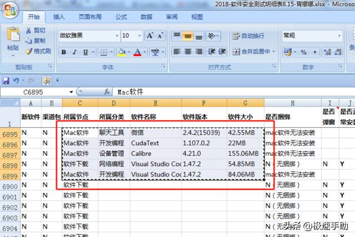Toggle Bold formatting

coord(64,52)
